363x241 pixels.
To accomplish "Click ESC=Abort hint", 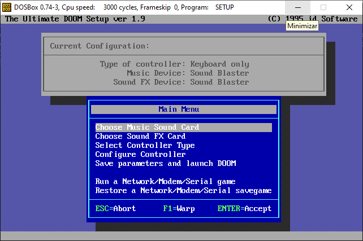I will coord(115,209).
